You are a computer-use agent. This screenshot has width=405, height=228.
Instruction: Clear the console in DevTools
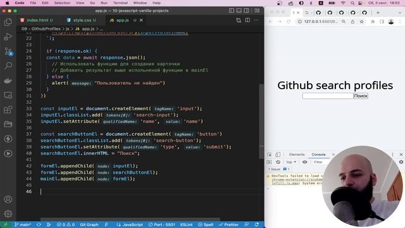pos(278,162)
